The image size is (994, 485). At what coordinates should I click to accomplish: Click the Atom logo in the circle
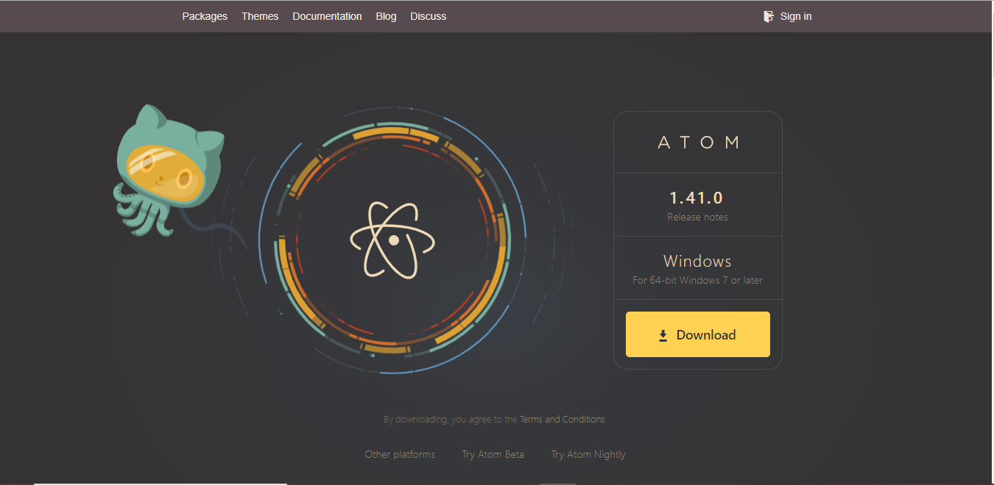click(x=392, y=240)
